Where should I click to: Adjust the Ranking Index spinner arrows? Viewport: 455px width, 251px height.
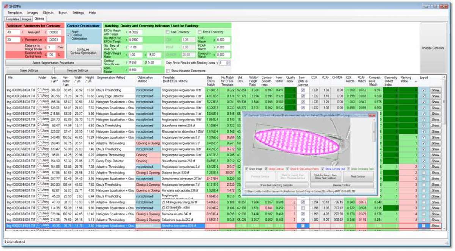(228, 63)
